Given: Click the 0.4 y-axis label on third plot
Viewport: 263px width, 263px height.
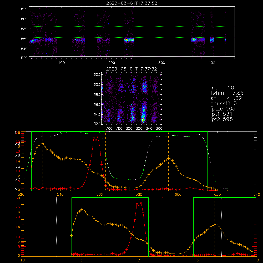Looking at the screenshot, I should pyautogui.click(x=17, y=167).
